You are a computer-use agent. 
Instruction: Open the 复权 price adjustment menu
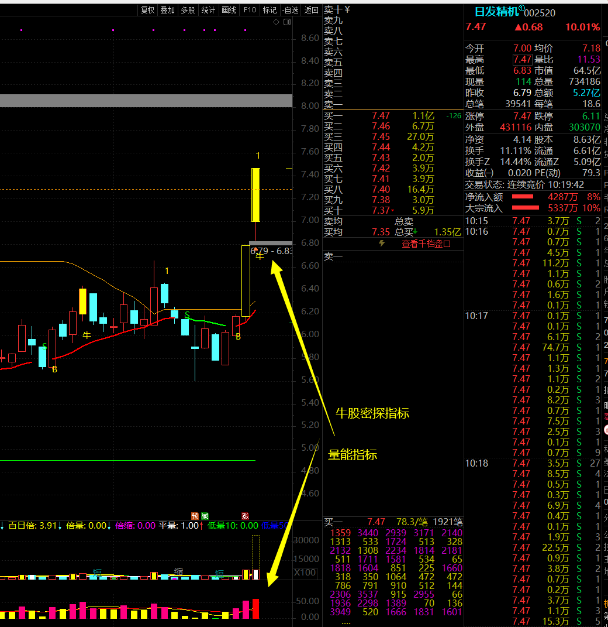point(147,10)
